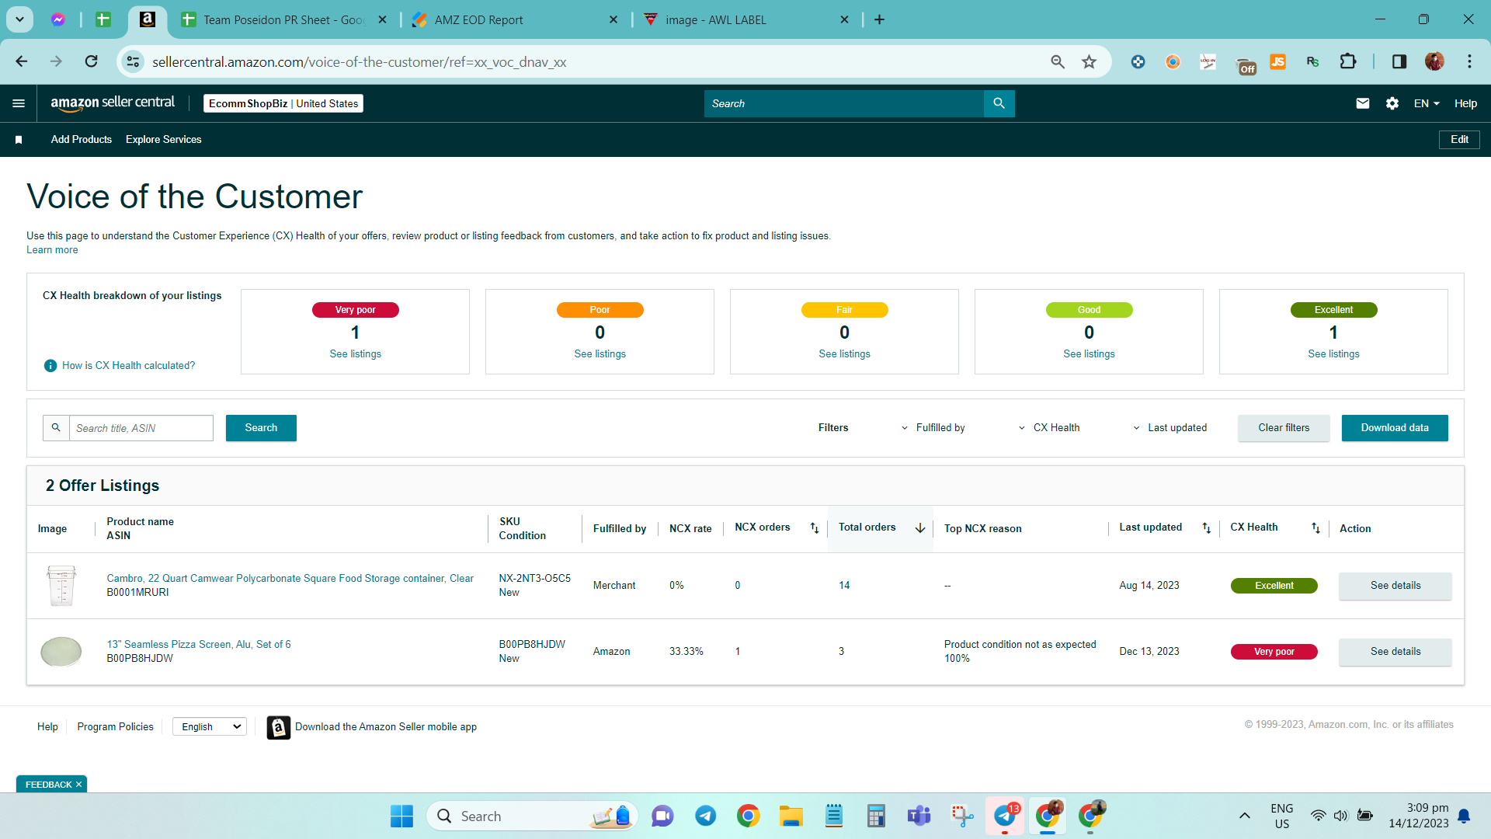Open the Calculator taskbar icon
Viewport: 1491px width, 839px height.
(876, 816)
